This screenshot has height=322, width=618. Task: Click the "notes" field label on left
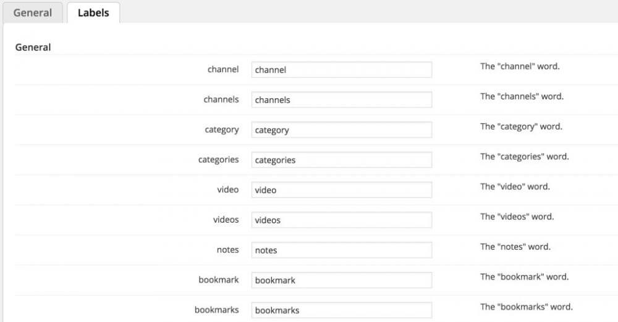point(227,250)
